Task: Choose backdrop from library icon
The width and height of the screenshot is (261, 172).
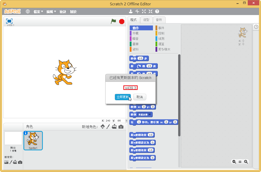Action: [x=6, y=162]
